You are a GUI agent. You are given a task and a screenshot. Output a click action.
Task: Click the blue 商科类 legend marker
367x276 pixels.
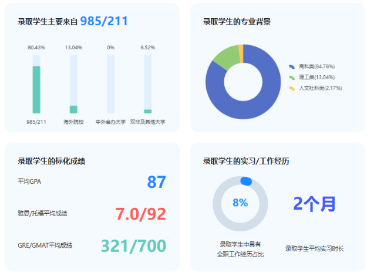[292, 67]
